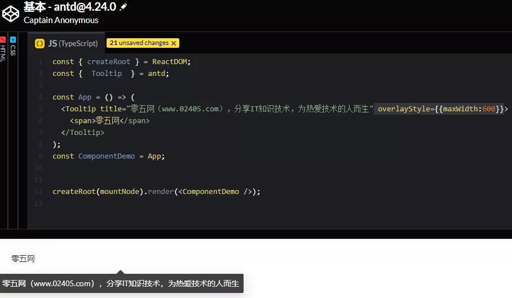The image size is (512, 298).
Task: Click line number 12 in gutter
Action: point(38,192)
